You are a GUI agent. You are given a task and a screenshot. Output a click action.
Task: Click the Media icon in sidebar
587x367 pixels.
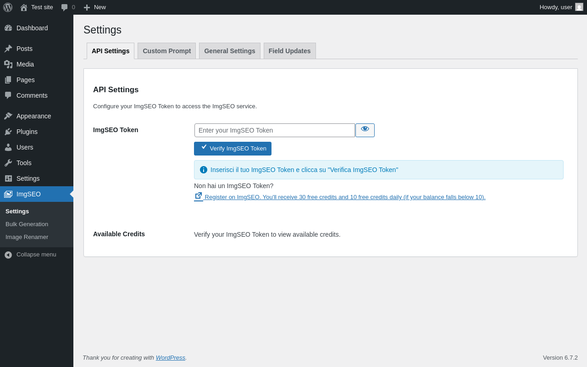pyautogui.click(x=8, y=64)
